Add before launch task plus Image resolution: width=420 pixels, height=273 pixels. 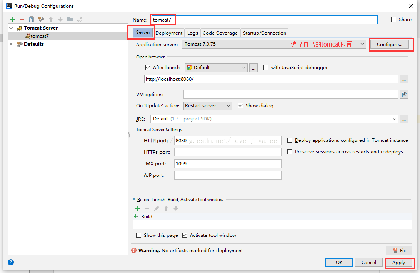pyautogui.click(x=137, y=208)
